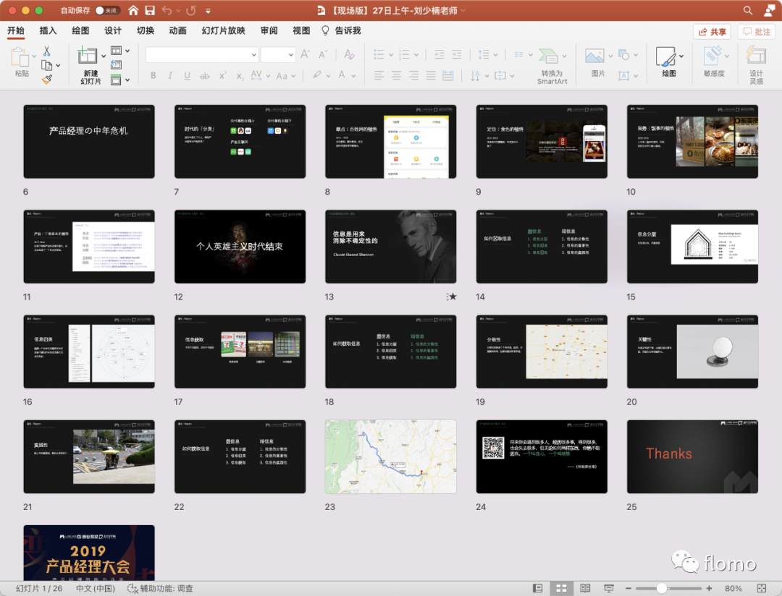Click the Home icon in title bar
This screenshot has height=596, width=782.
(133, 10)
